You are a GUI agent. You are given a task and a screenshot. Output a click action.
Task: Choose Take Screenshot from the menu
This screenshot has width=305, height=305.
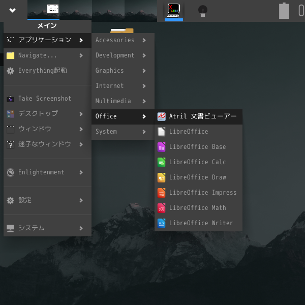point(47,99)
